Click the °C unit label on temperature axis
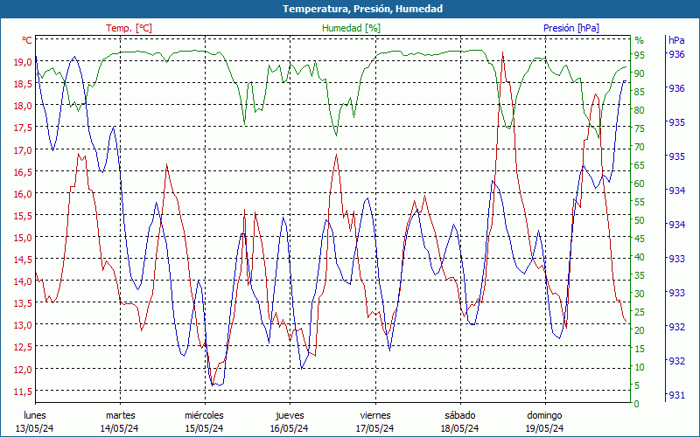The width and height of the screenshot is (700, 437). (27, 40)
